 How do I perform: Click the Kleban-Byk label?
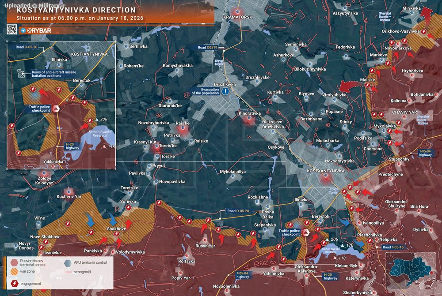point(346,266)
